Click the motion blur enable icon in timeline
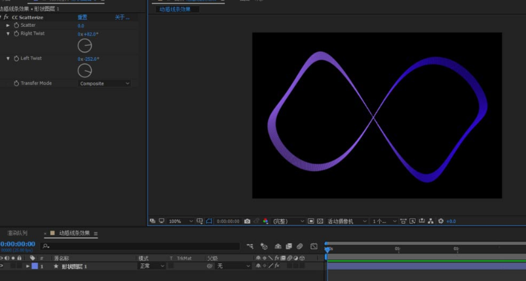Screen dimensions: 526x281 [299, 246]
